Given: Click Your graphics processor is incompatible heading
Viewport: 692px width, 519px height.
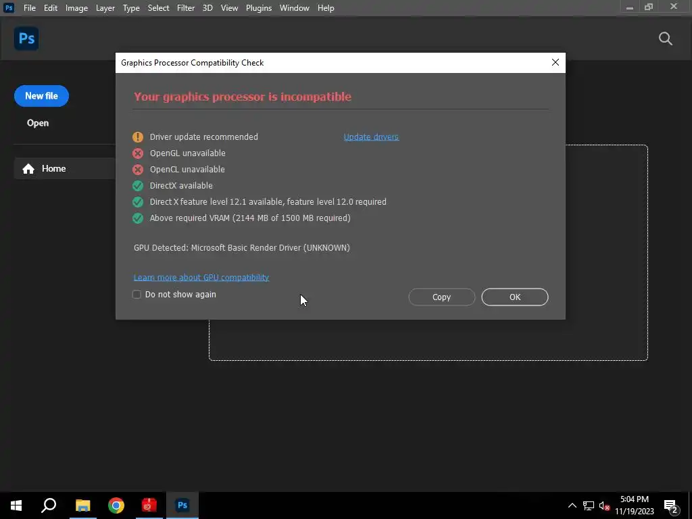Looking at the screenshot, I should pos(243,97).
